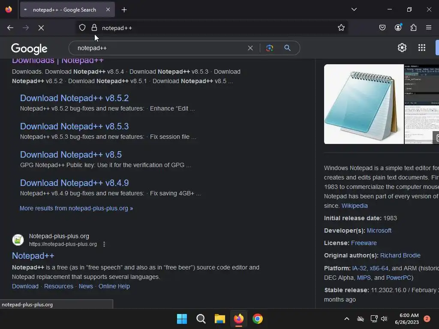Open the network display tray icon

pos(374,319)
